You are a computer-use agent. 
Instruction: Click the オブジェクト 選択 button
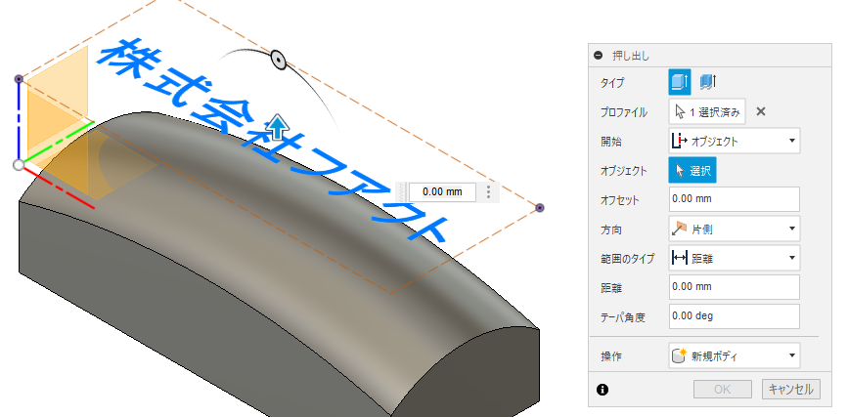click(692, 171)
